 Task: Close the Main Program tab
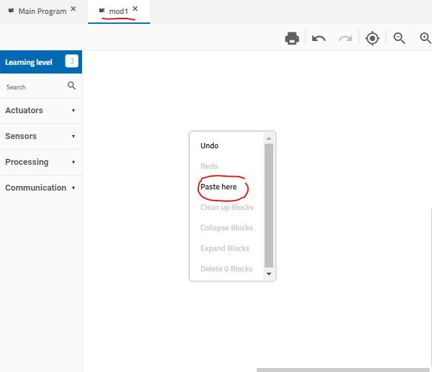click(x=73, y=9)
